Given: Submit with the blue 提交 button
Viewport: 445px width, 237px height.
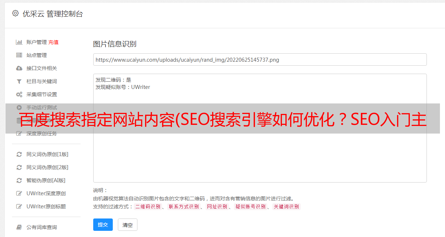Looking at the screenshot, I should (x=103, y=225).
